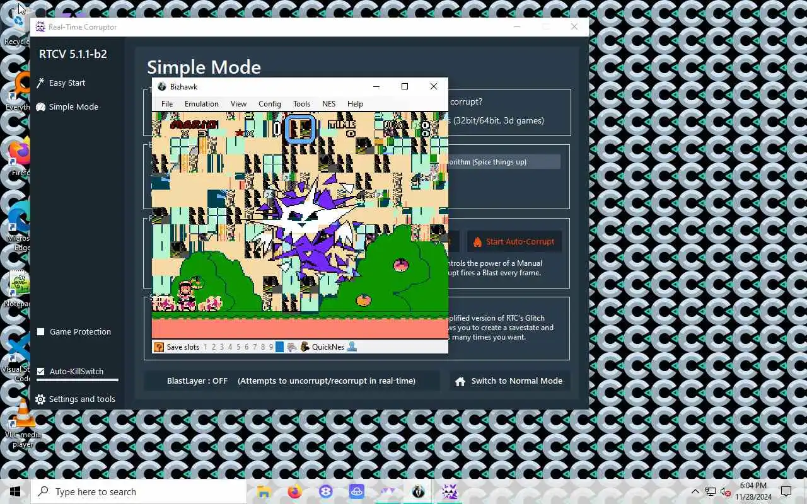Select Visual Studio Code desktop icon
This screenshot has width=807, height=504.
click(16, 357)
